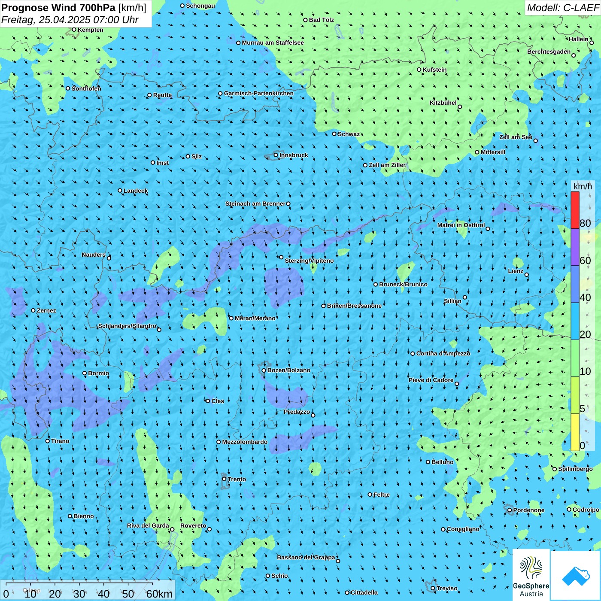Click the Kempten location dot
Viewport: 601px width, 601px height.
tap(74, 30)
